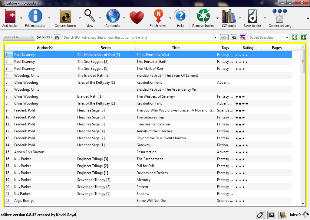This screenshot has height=220, width=310.
Task: Sort by the Title column header
Action: click(x=176, y=47)
